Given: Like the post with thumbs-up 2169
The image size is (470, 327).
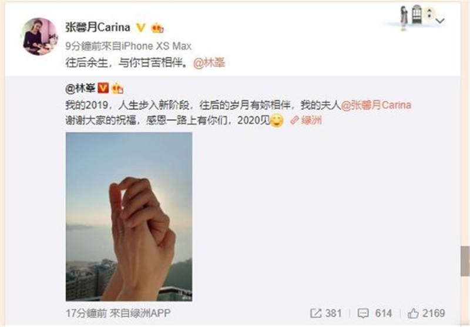Looking at the screenshot, I should (x=426, y=313).
